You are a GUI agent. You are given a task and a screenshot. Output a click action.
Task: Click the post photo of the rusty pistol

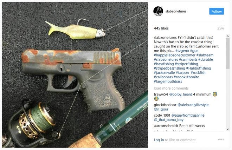tap(75, 75)
